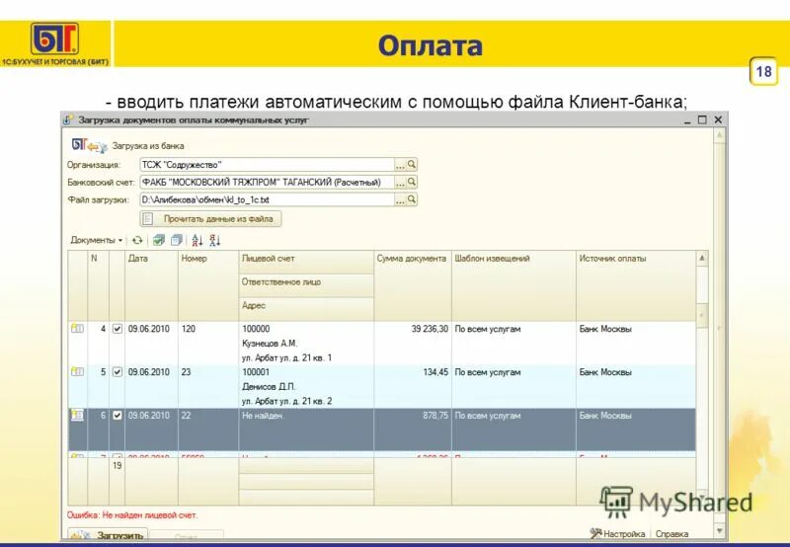Viewport: 790px width, 547px height.
Task: Click the table's scroll up arrow
Action: (702, 259)
